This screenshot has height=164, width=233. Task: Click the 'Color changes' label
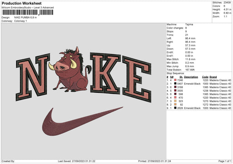pos(175,28)
